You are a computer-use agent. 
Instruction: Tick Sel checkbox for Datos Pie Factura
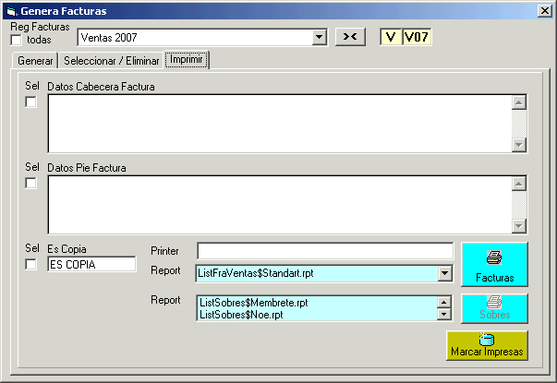[30, 184]
